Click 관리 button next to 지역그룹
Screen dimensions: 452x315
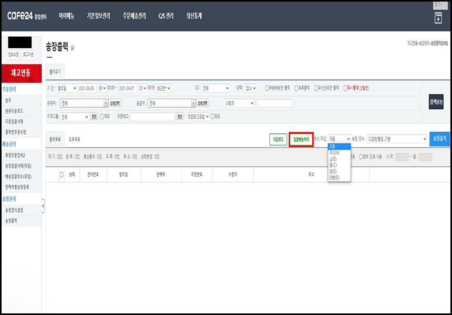tap(94, 117)
